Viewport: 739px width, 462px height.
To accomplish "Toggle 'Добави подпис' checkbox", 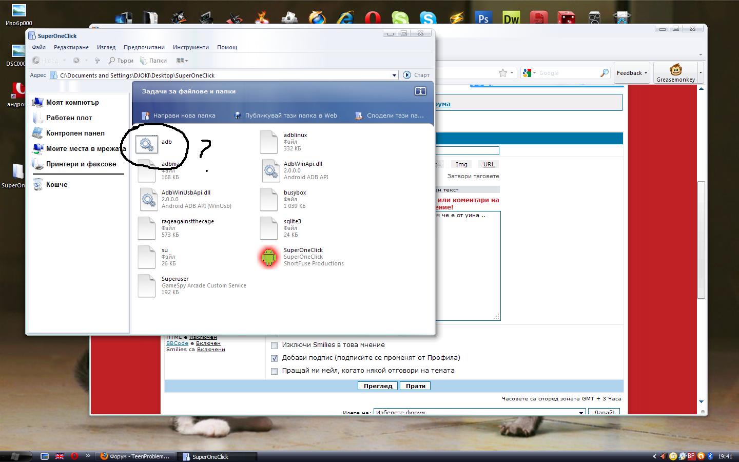I will tap(274, 358).
